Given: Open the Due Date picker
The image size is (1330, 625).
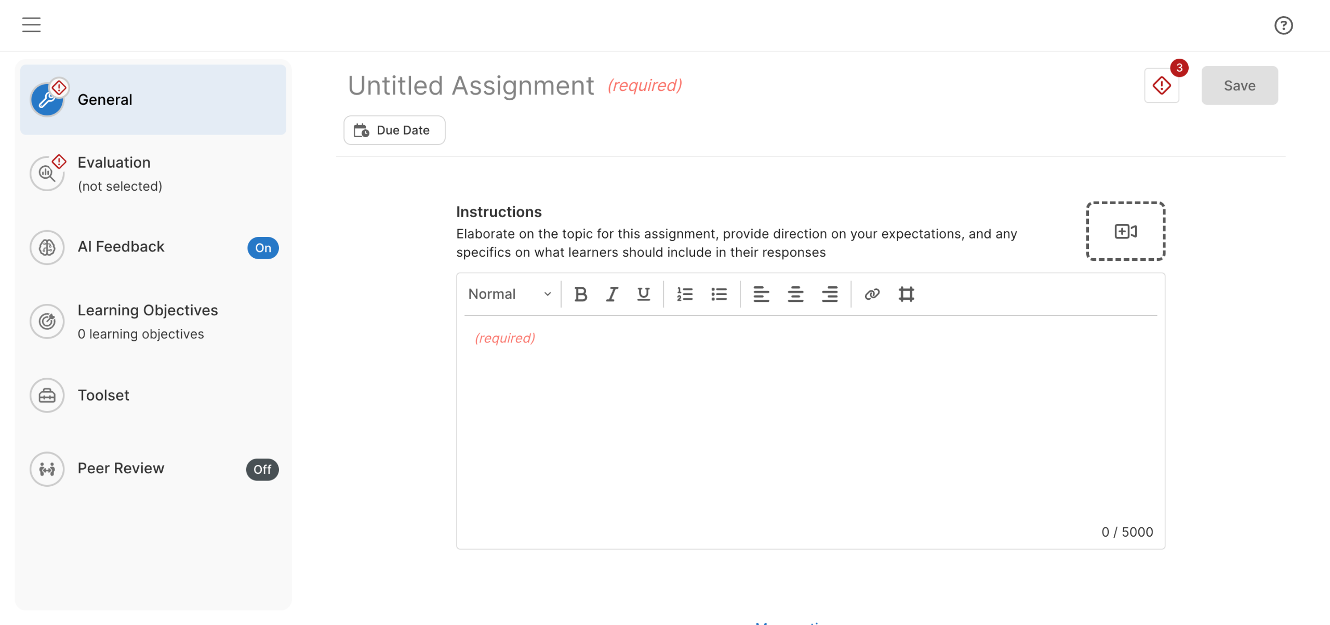Looking at the screenshot, I should pyautogui.click(x=394, y=130).
